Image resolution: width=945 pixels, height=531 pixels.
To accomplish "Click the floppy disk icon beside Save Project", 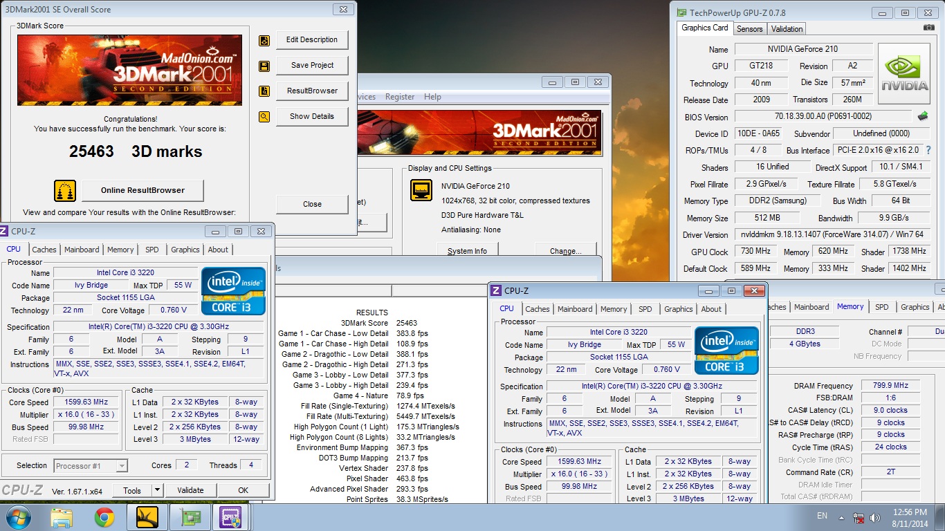I will (x=264, y=66).
